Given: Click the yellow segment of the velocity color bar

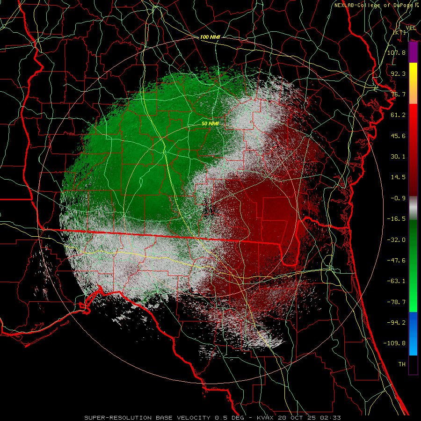Looking at the screenshot, I should 413,83.
